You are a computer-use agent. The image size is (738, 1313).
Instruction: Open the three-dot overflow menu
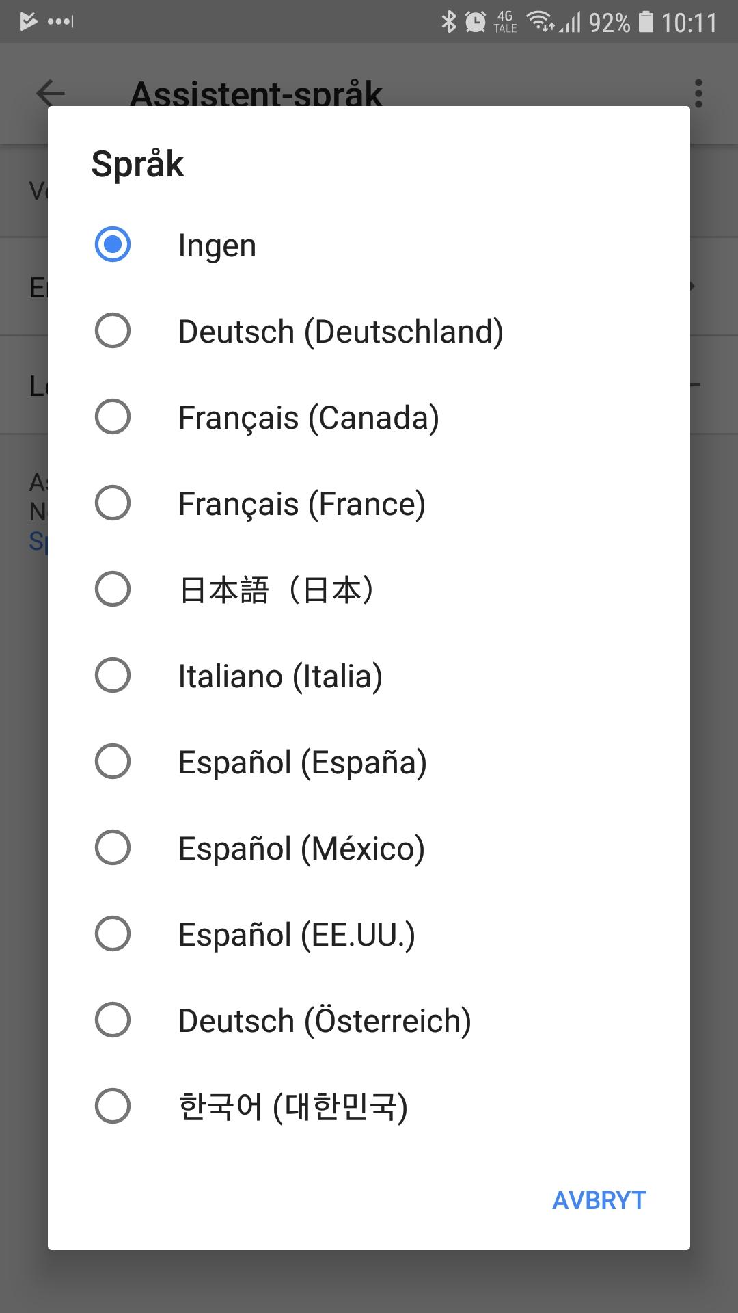pos(698,93)
